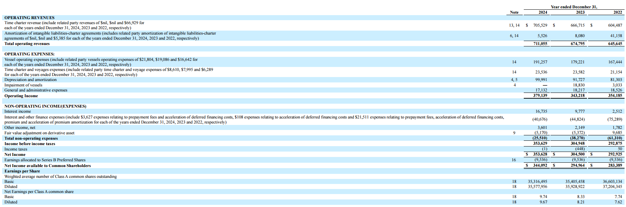Select diluted weighted shares value 37,204,345
The image size is (626, 207).
[x=613, y=186]
